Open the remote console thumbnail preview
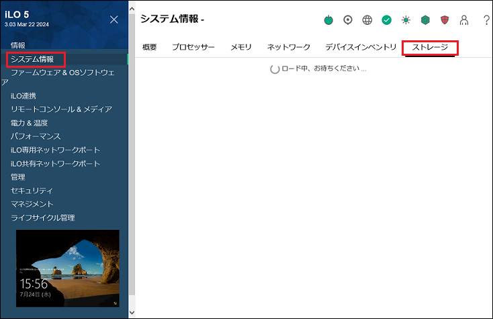The image size is (493, 319). [68, 268]
